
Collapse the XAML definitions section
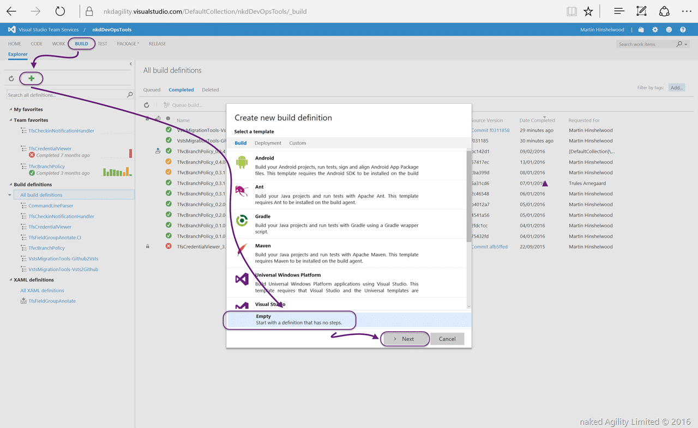[10, 280]
